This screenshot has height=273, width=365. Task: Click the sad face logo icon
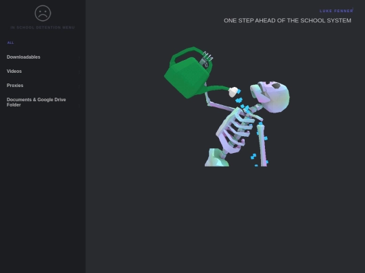(43, 13)
